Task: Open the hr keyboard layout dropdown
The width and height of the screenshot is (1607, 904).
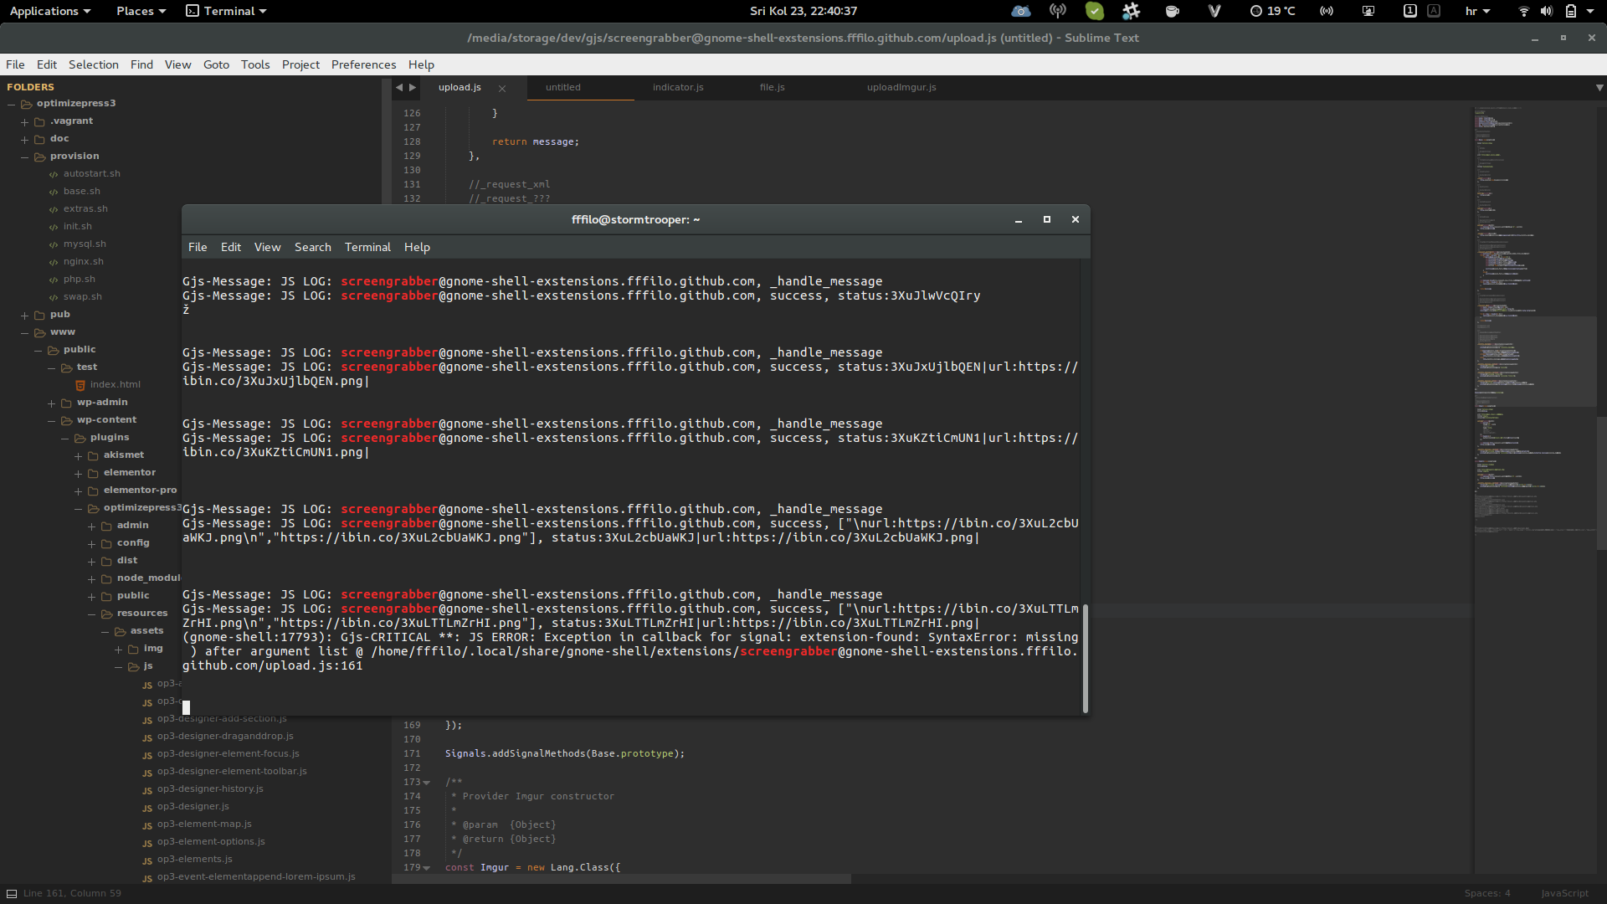Action: [1477, 11]
